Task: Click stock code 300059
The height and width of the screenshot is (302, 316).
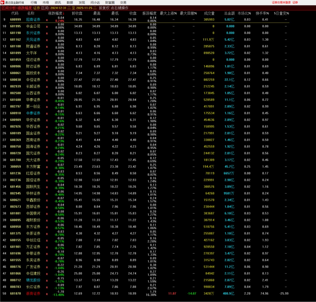Action: tap(15, 166)
